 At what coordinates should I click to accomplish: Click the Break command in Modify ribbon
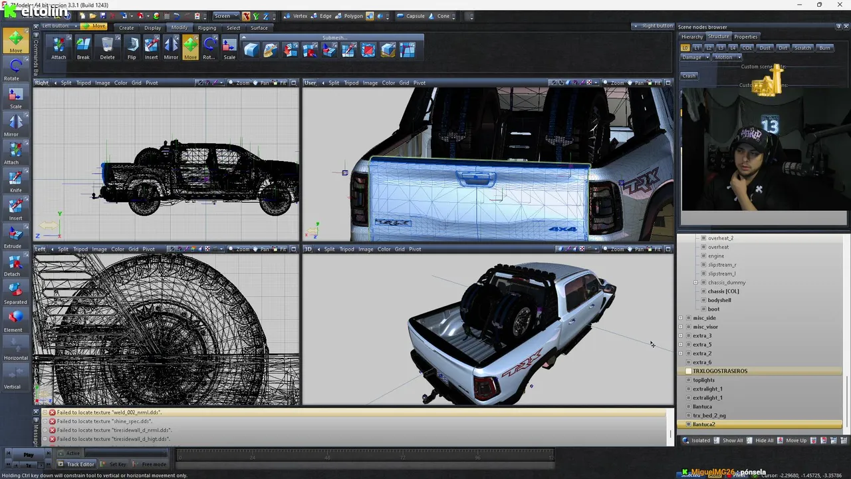tap(83, 48)
